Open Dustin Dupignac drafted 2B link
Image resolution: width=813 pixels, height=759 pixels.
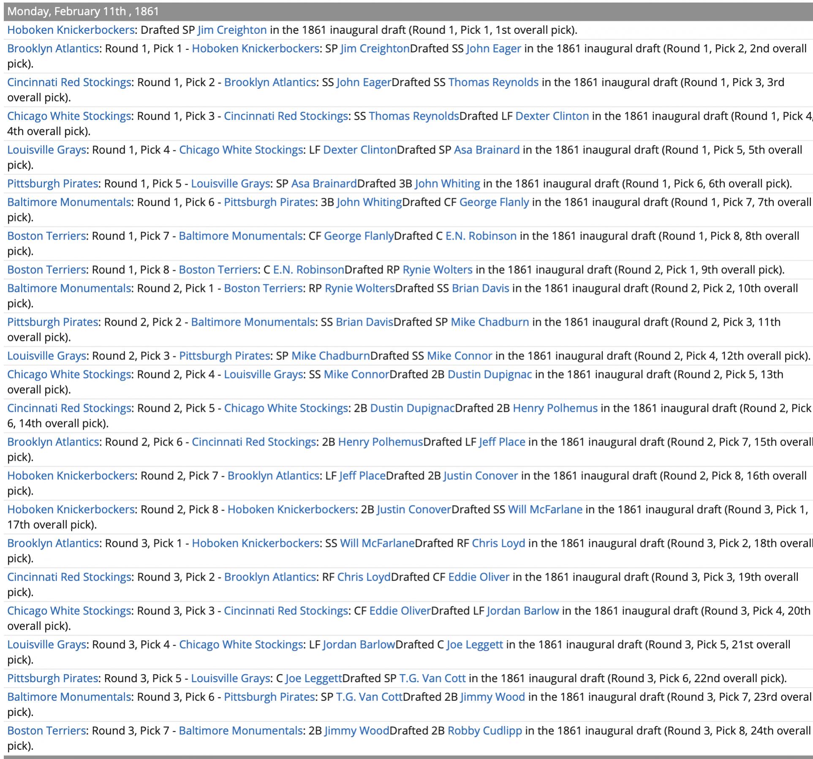tap(489, 375)
